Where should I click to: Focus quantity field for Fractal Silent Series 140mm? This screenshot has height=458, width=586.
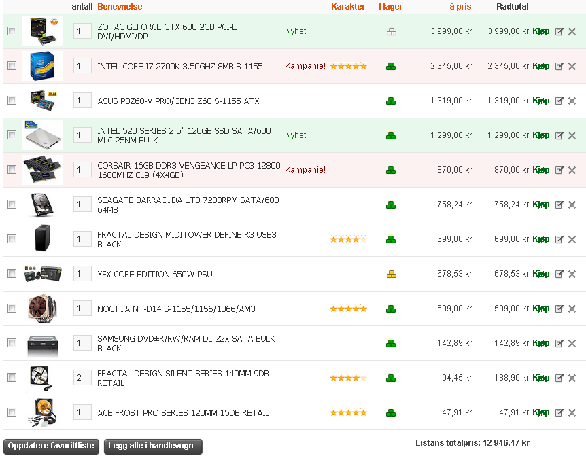(82, 378)
